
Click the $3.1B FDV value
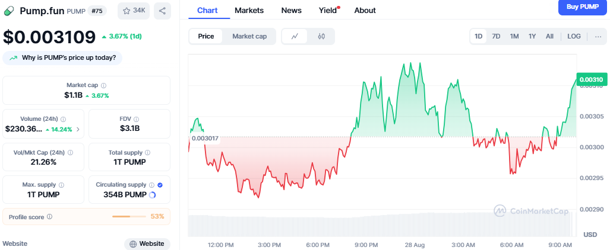(x=129, y=129)
